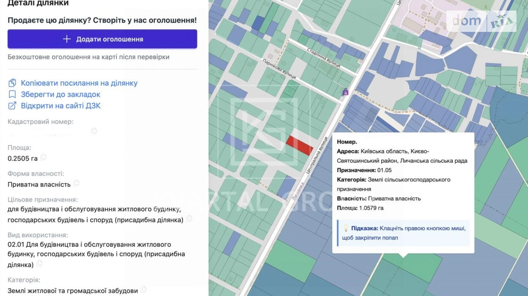Click the Призначення 01.05 line in the popup
The width and height of the screenshot is (528, 296).
coord(364,170)
